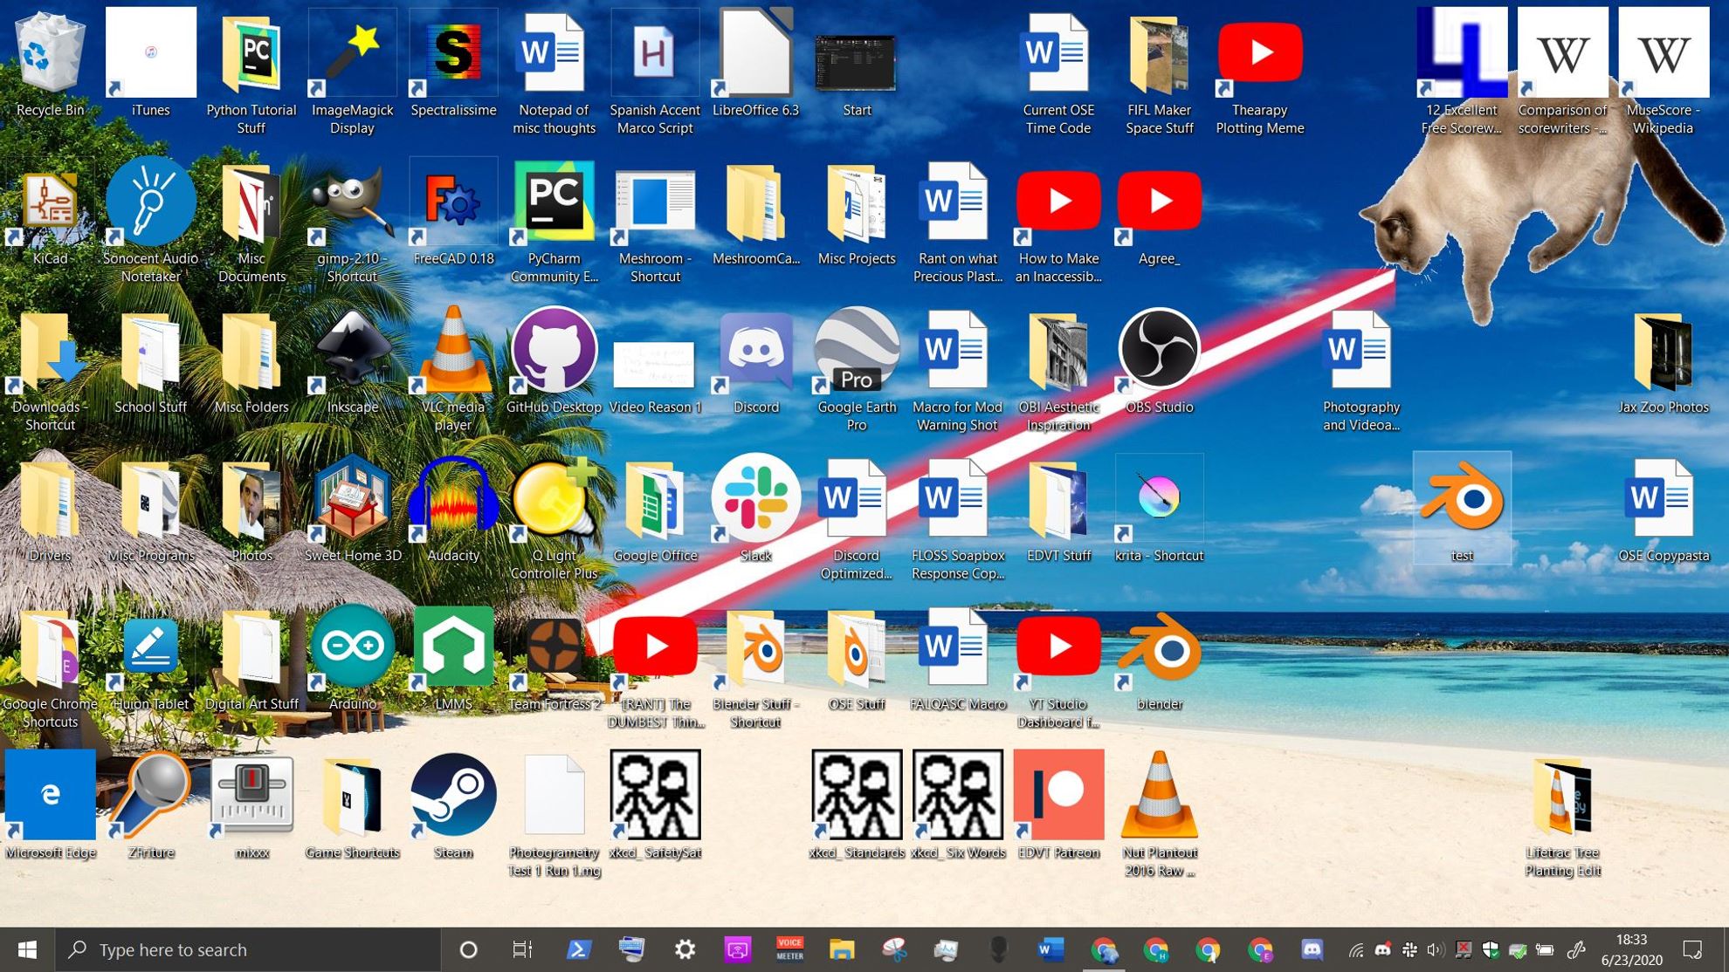Viewport: 1729px width, 972px height.
Task: Open xkcd_ SafetySat image shortcut
Action: 655,796
